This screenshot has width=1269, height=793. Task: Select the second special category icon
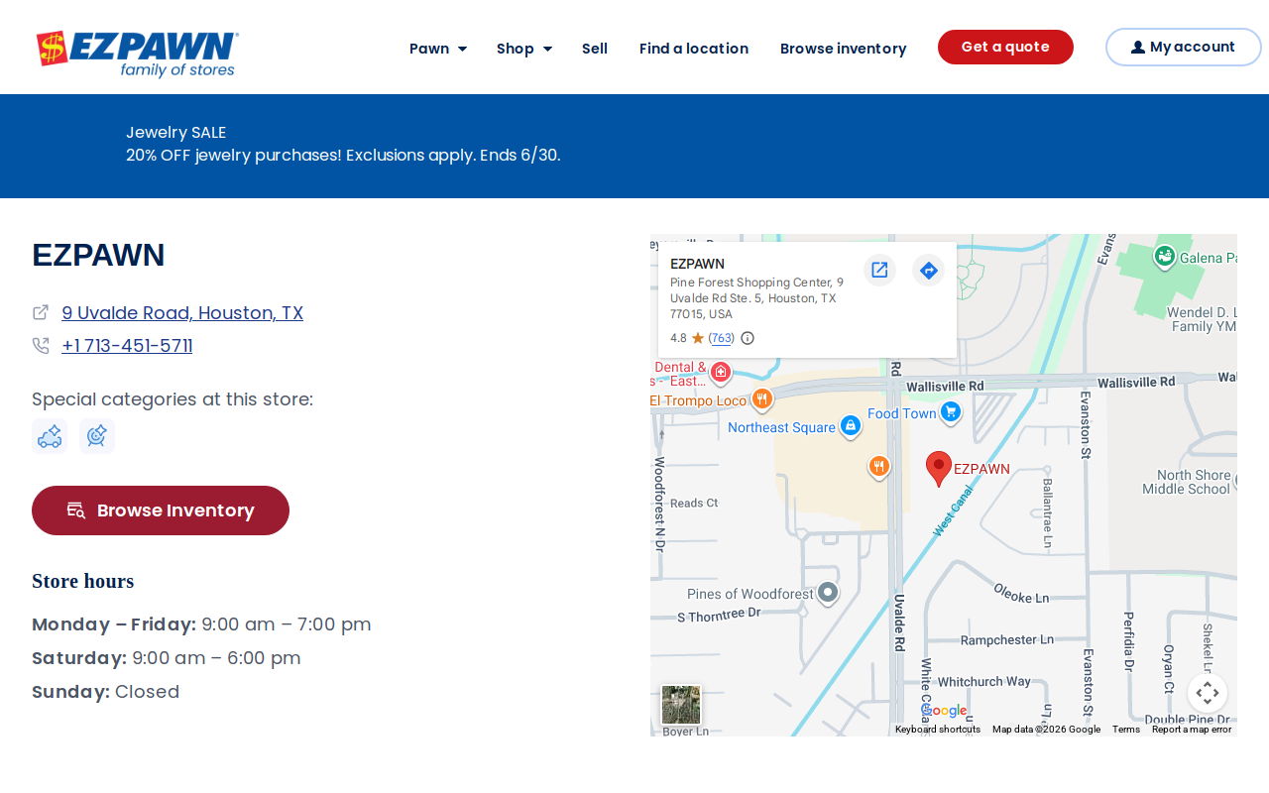pyautogui.click(x=97, y=436)
